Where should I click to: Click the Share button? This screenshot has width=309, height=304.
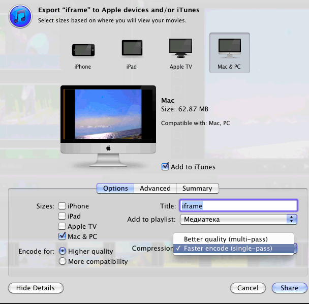(289, 288)
